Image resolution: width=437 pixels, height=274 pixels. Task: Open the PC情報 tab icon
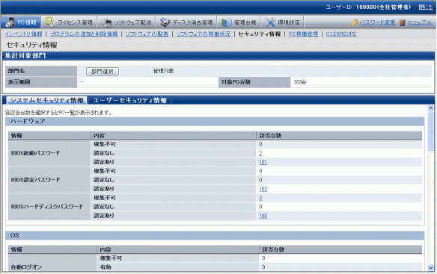(x=10, y=22)
